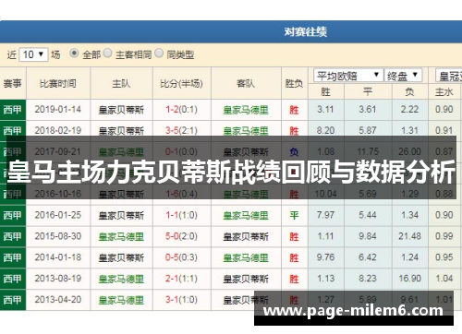Select the 全部 radio button
This screenshot has width=462, height=334.
click(x=74, y=54)
